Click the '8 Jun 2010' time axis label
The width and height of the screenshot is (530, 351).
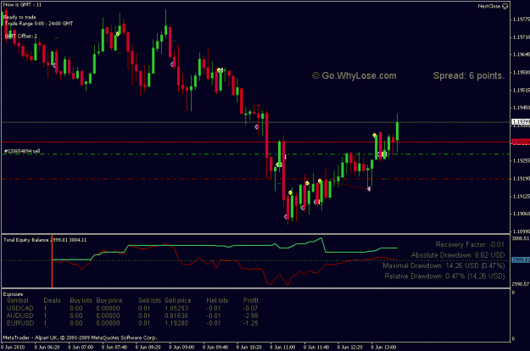coord(13,348)
